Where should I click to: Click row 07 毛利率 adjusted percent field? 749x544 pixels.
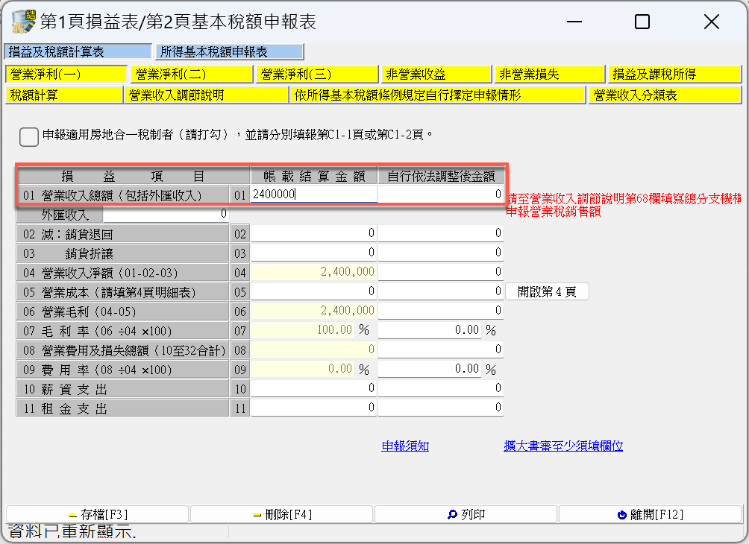(x=430, y=330)
